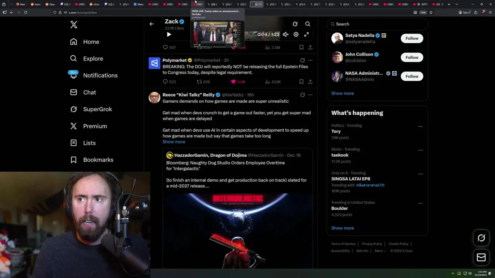Search Zack's profile with magnifier icon
The height and width of the screenshot is (278, 495).
(x=308, y=24)
